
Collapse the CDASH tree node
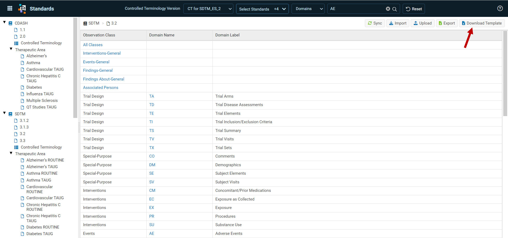pos(4,22)
